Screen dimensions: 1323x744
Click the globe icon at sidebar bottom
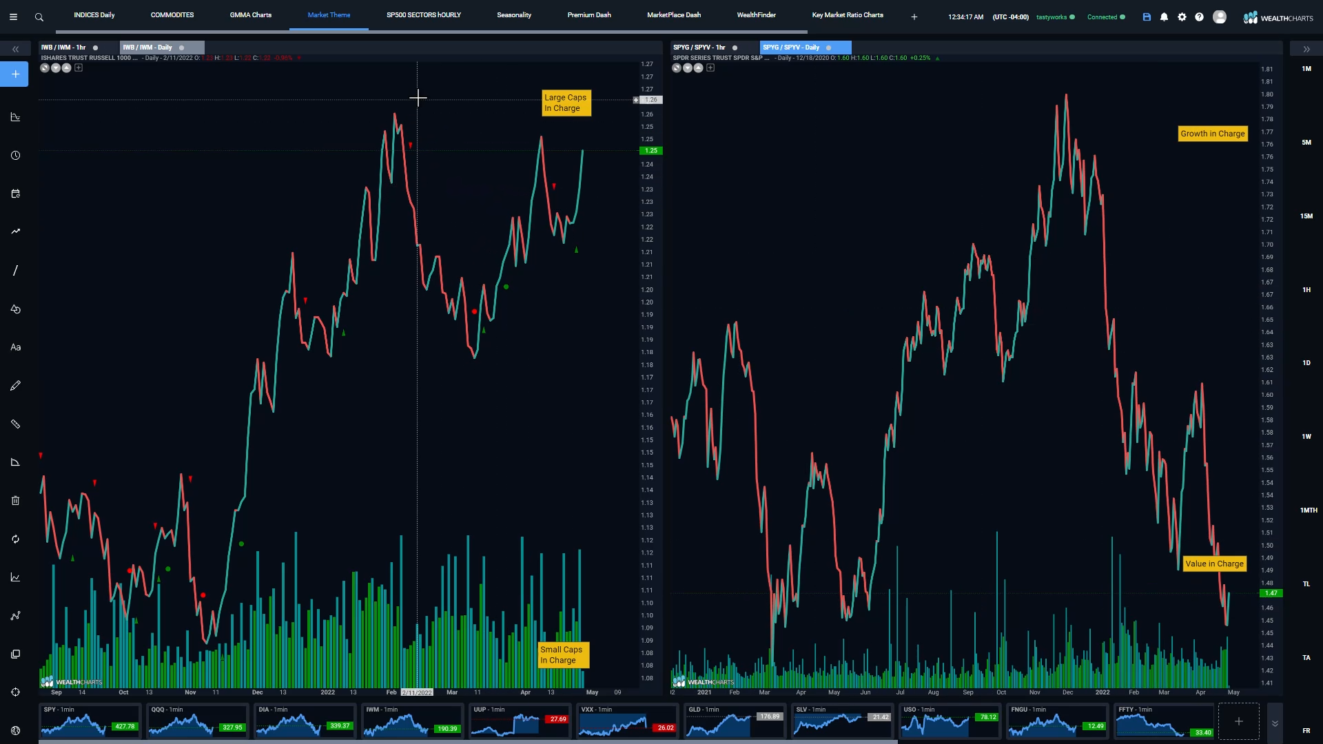15,730
